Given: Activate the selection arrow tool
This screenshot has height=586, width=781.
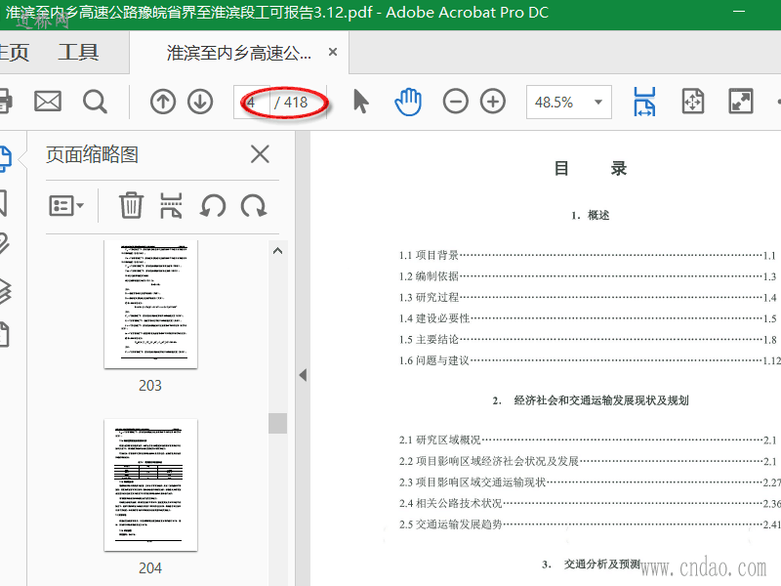Looking at the screenshot, I should click(x=360, y=102).
